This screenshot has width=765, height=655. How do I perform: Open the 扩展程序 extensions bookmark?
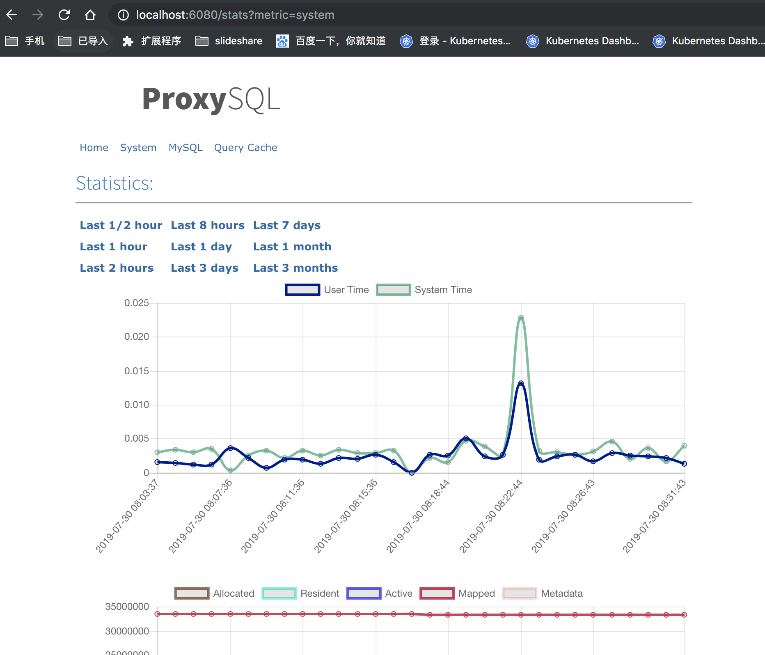[x=151, y=41]
